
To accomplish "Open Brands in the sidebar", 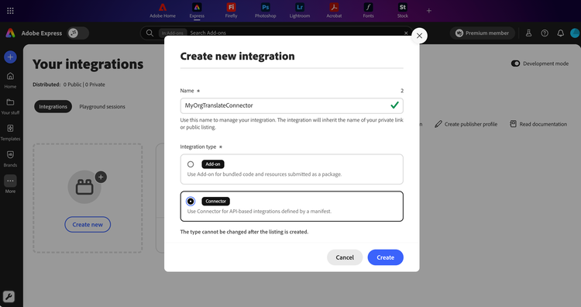I will point(10,159).
